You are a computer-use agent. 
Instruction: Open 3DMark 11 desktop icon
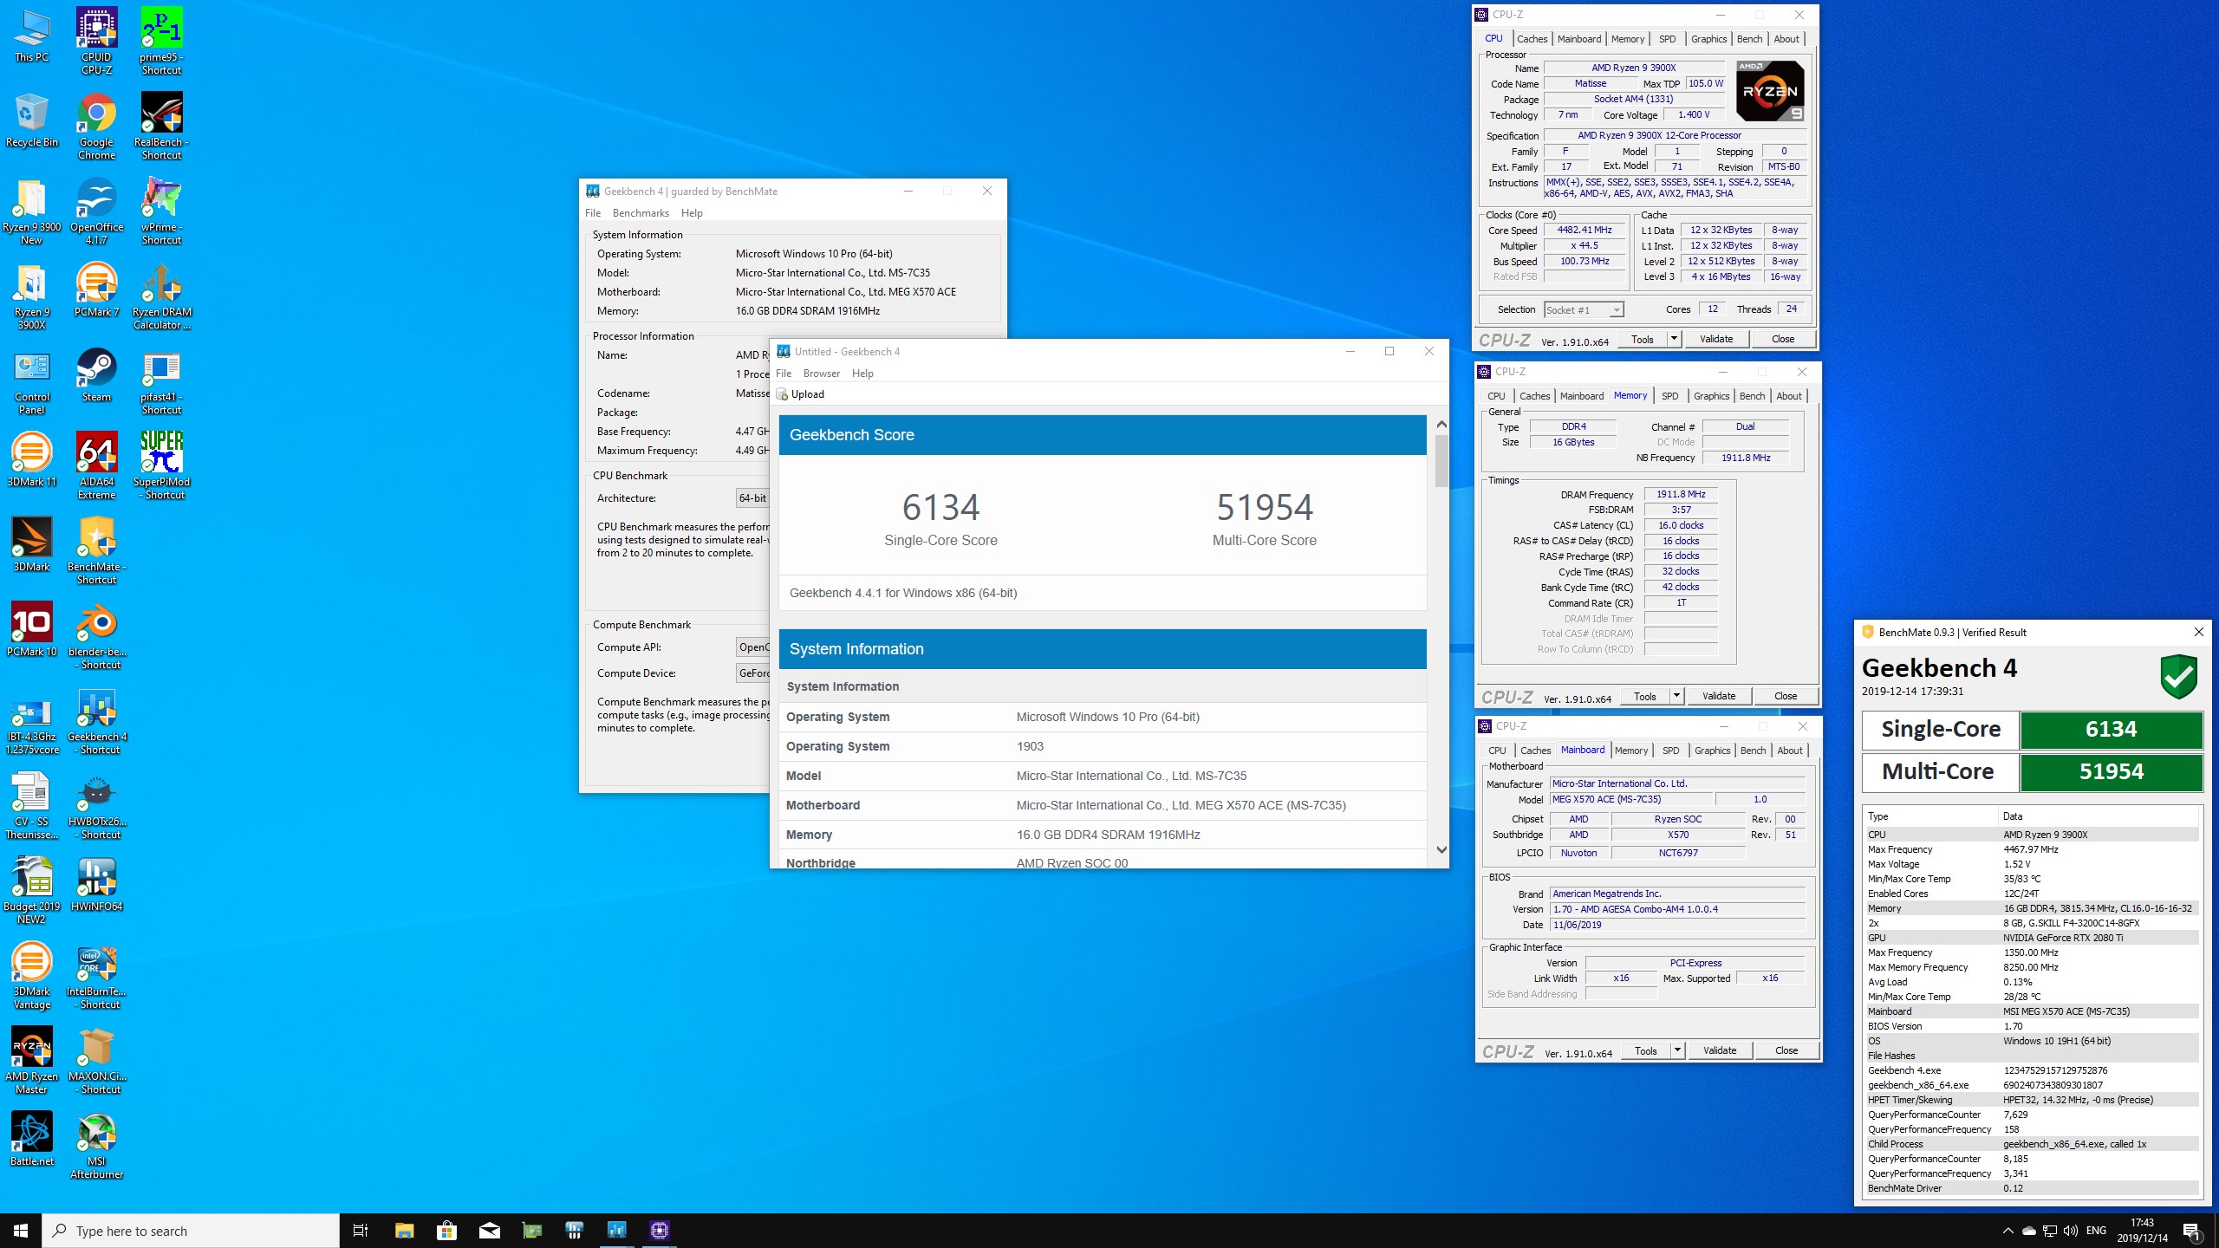pyautogui.click(x=32, y=460)
